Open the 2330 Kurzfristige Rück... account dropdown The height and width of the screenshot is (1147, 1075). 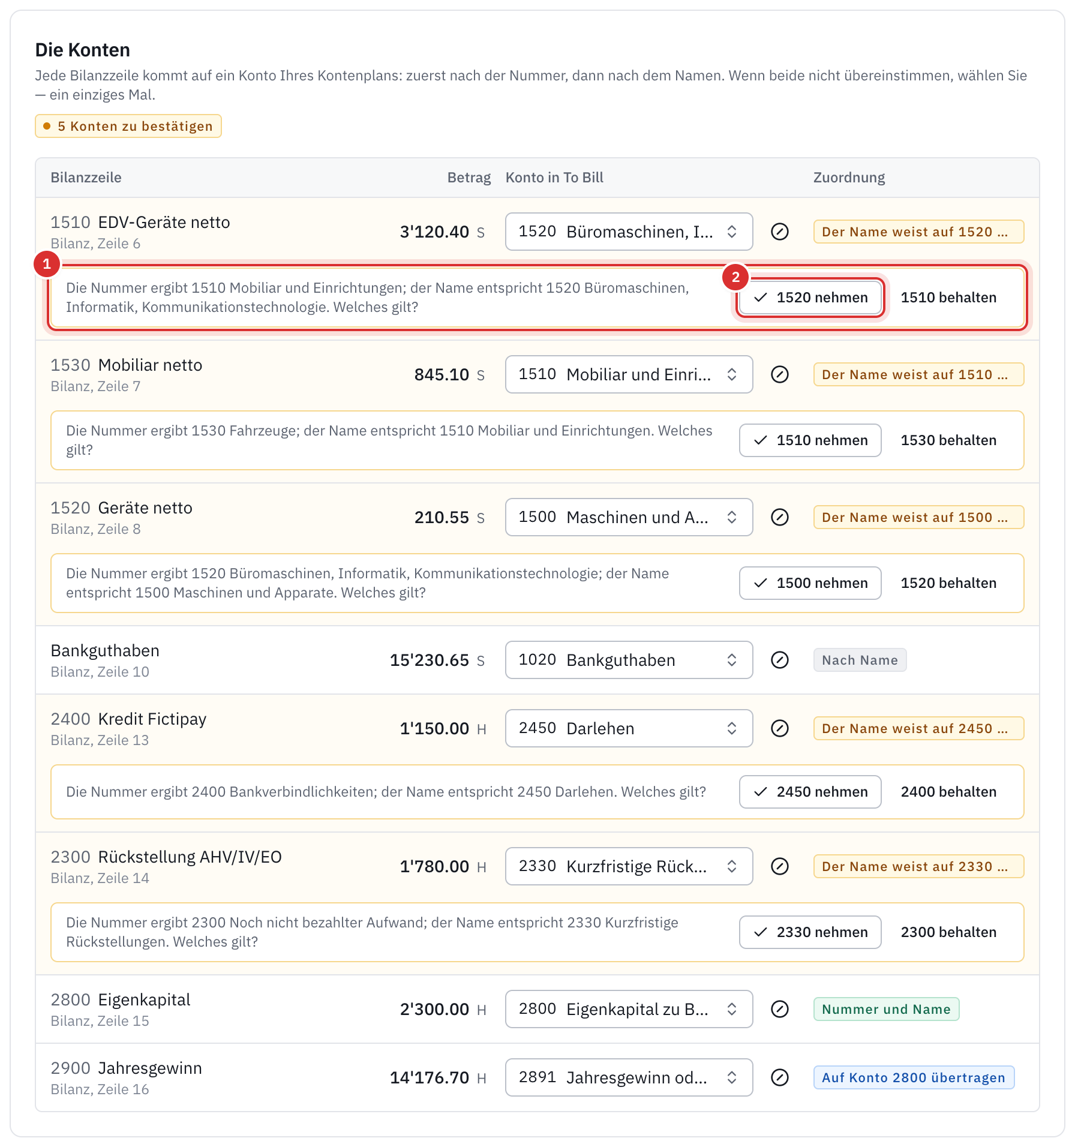pyautogui.click(x=629, y=866)
